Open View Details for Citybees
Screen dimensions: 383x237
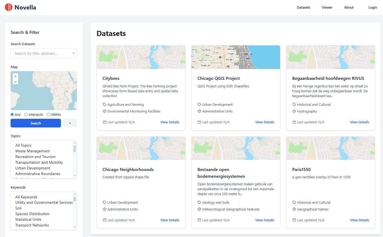coord(170,122)
